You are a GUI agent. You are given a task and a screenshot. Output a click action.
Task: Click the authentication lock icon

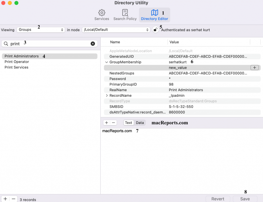coord(155,30)
